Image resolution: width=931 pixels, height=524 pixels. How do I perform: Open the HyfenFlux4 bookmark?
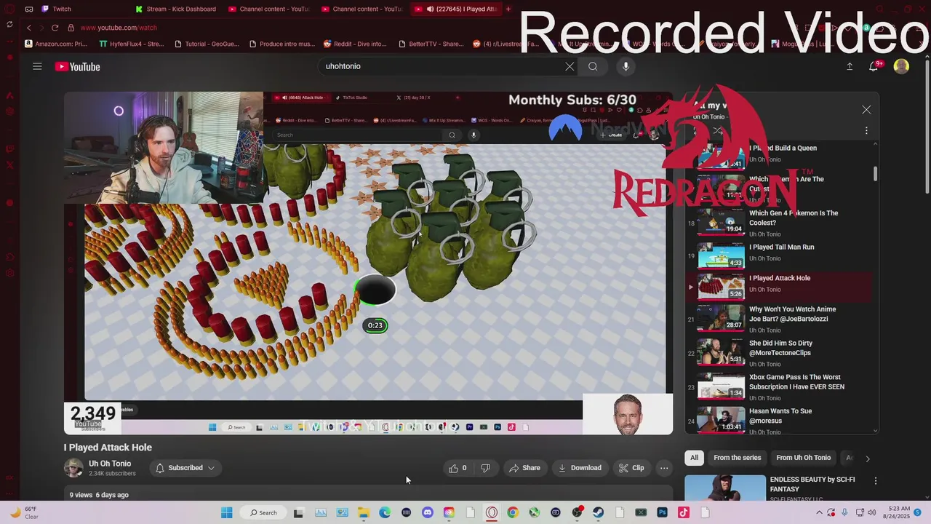pos(132,44)
